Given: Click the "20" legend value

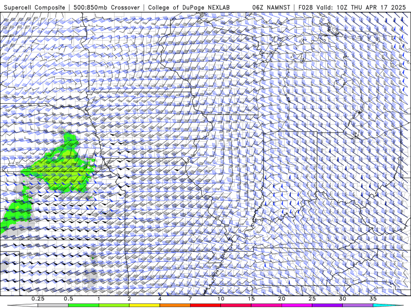Looking at the screenshot, I should pos(282,299).
